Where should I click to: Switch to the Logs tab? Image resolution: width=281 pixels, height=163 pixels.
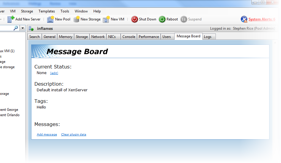point(209,36)
